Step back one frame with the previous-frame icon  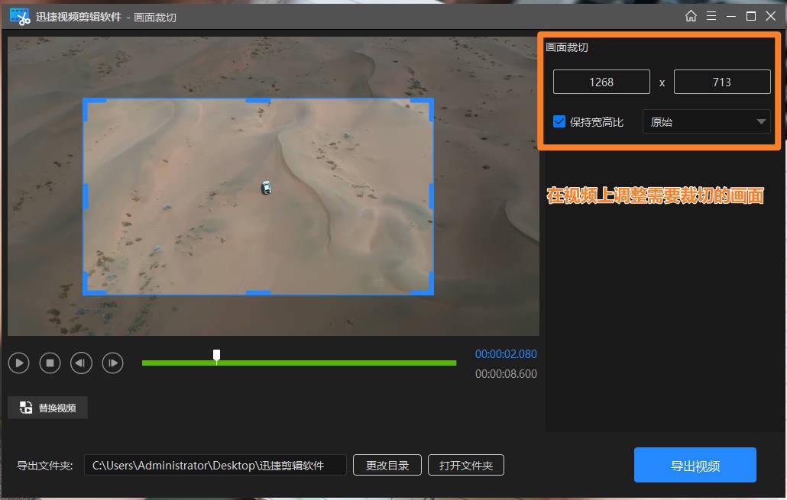81,363
